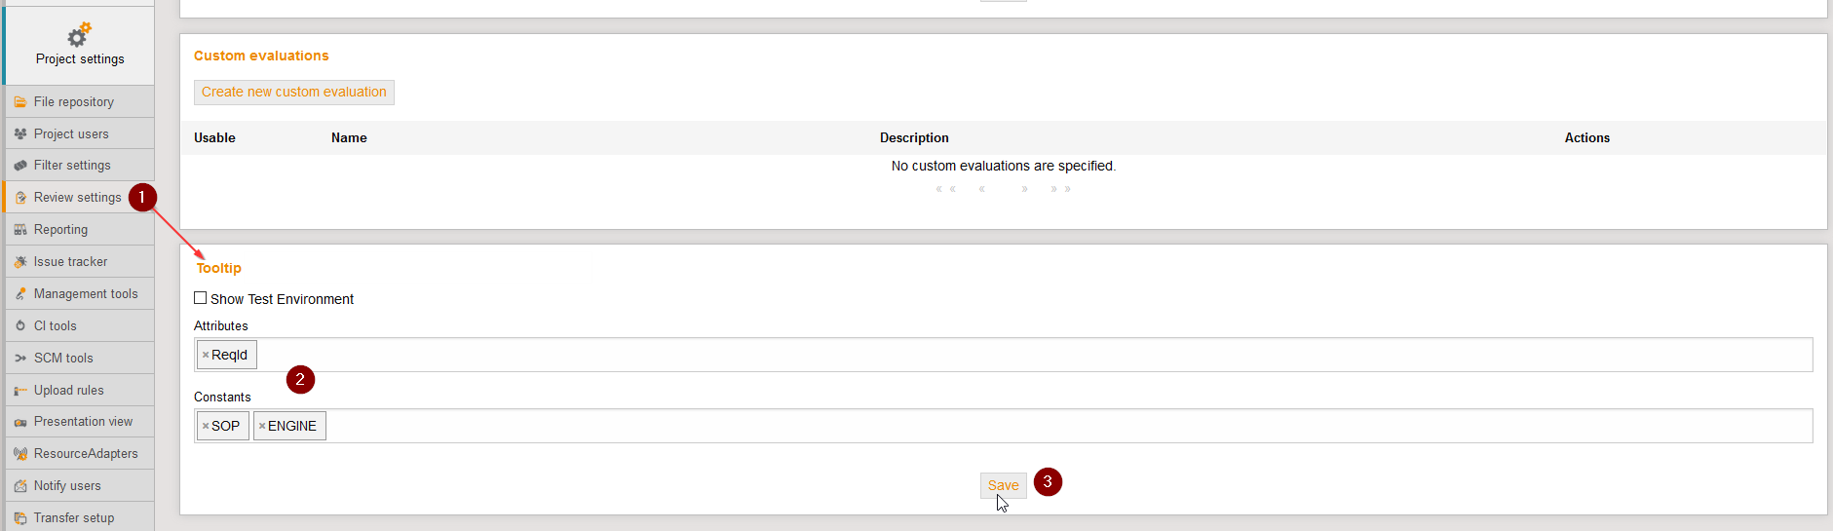This screenshot has width=1833, height=531.
Task: Remove the ENGINE constant tag
Action: [x=262, y=426]
